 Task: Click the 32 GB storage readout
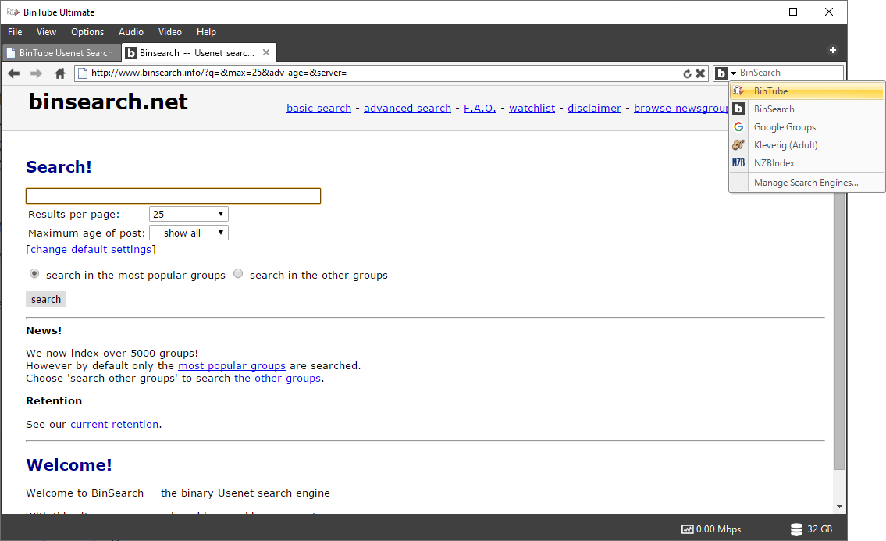coord(820,529)
